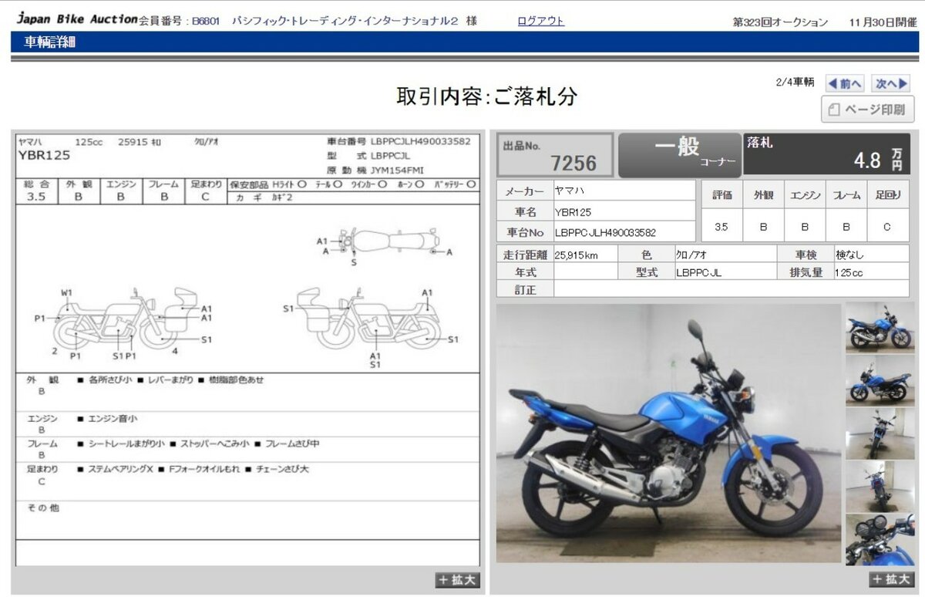This screenshot has height=597, width=925.
Task: Click the 2/4車輌 counter text
Action: point(795,83)
